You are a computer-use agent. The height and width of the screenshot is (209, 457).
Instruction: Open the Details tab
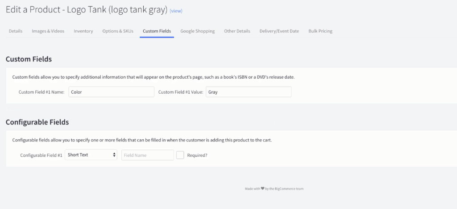[16, 31]
